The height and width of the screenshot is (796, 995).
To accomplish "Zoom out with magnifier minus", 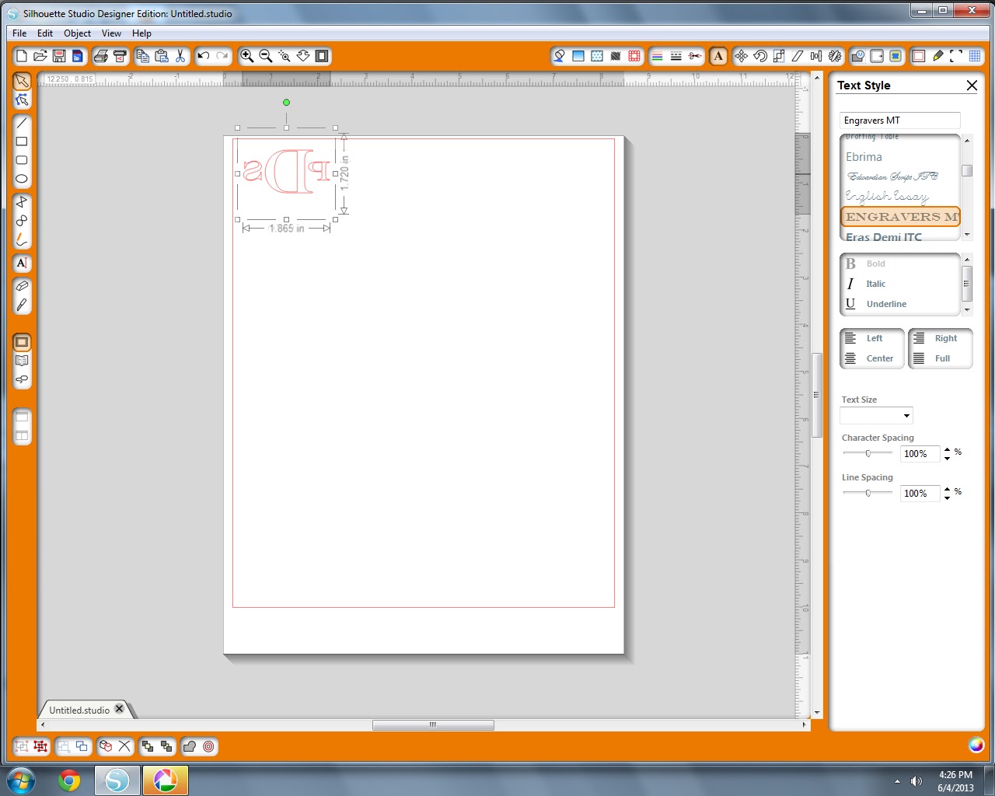I will 265,56.
